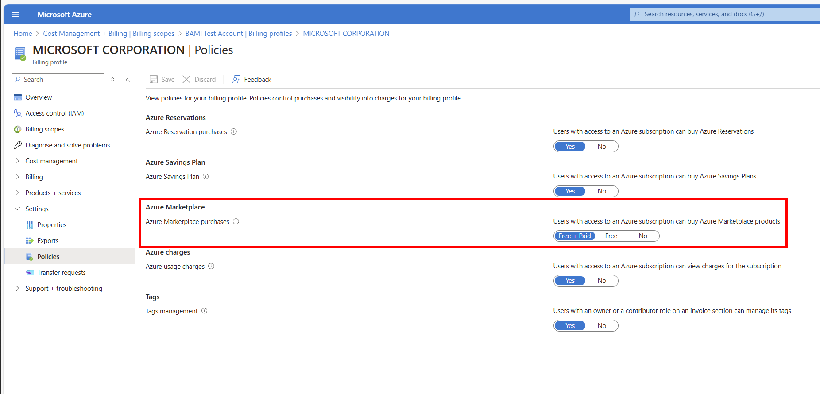Click the billing profile icon beside the title
This screenshot has width=820, height=394.
pyautogui.click(x=20, y=54)
